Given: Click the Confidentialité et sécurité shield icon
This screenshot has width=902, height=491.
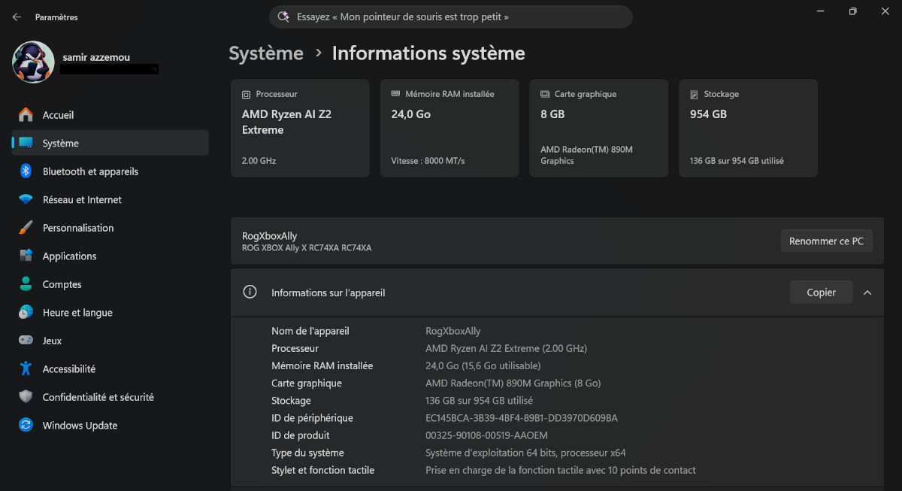Looking at the screenshot, I should [x=26, y=397].
